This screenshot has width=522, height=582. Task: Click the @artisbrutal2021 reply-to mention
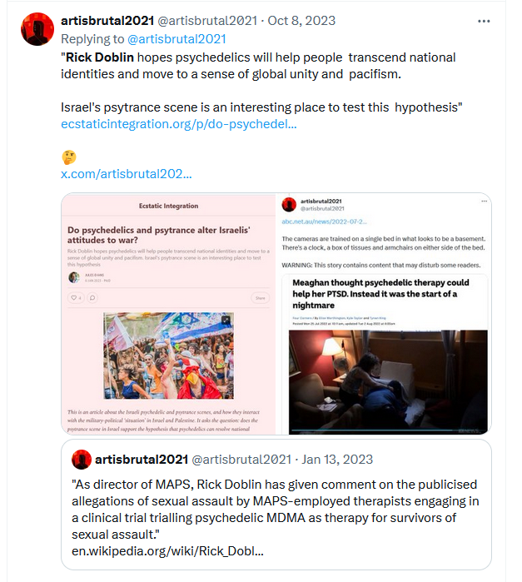(176, 39)
